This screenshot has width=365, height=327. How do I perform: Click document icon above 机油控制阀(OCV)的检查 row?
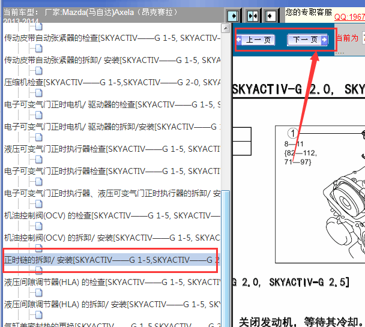pyautogui.click(x=38, y=204)
